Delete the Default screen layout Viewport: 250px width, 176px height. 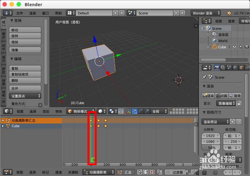(x=122, y=13)
